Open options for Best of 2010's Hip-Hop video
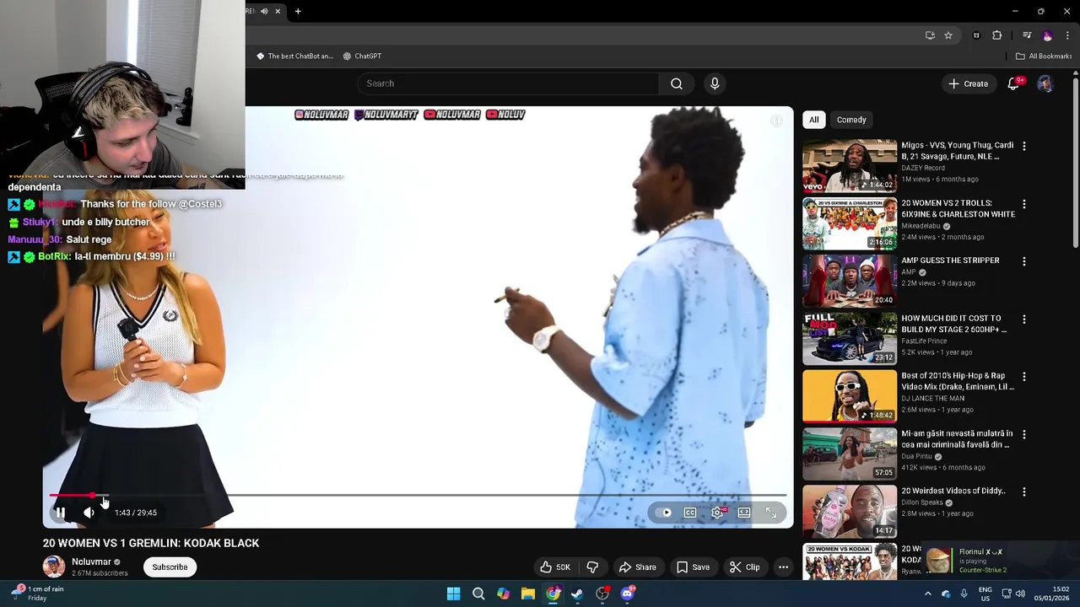Viewport: 1080px width, 607px height. point(1023,377)
